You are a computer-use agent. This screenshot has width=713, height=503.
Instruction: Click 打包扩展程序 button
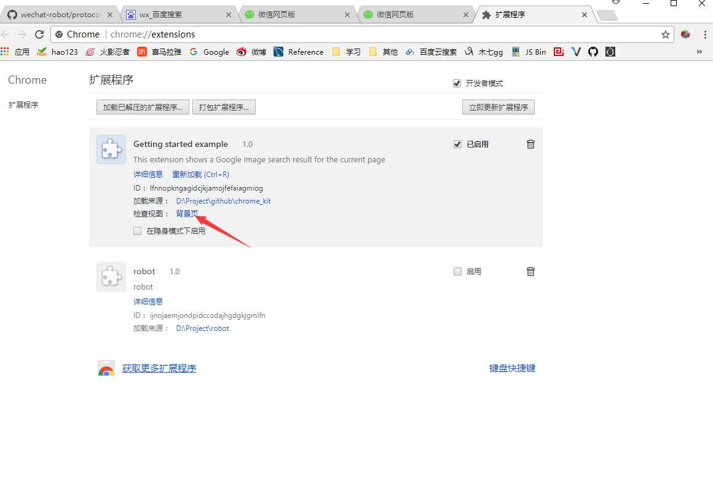[224, 108]
